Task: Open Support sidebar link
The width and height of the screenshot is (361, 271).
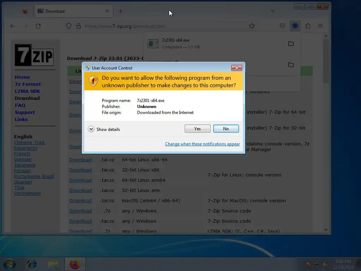Action: coord(25,113)
